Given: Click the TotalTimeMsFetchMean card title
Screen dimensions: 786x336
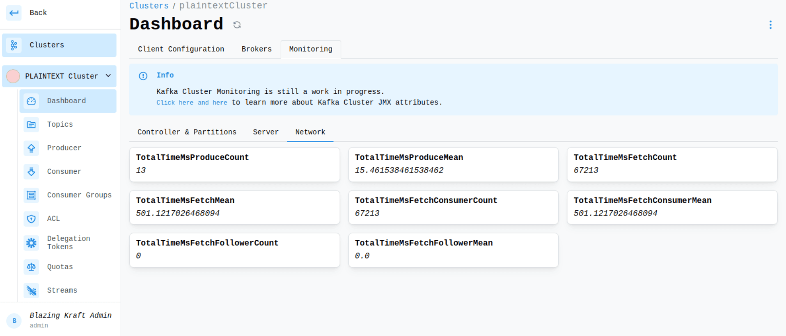Looking at the screenshot, I should (185, 200).
